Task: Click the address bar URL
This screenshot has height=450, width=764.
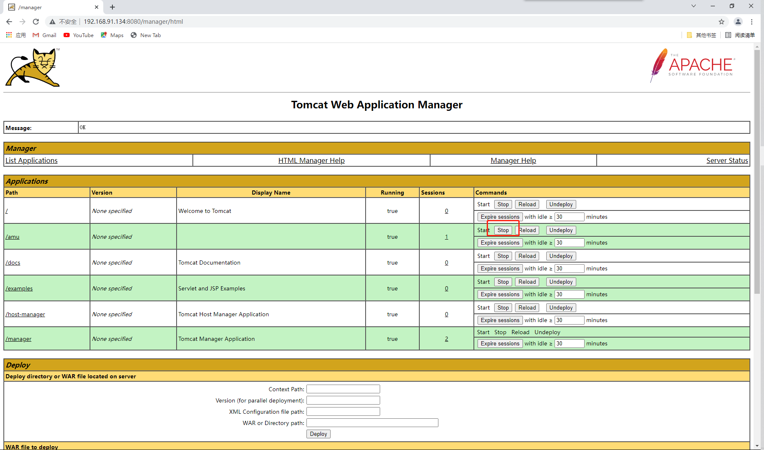Action: (133, 22)
